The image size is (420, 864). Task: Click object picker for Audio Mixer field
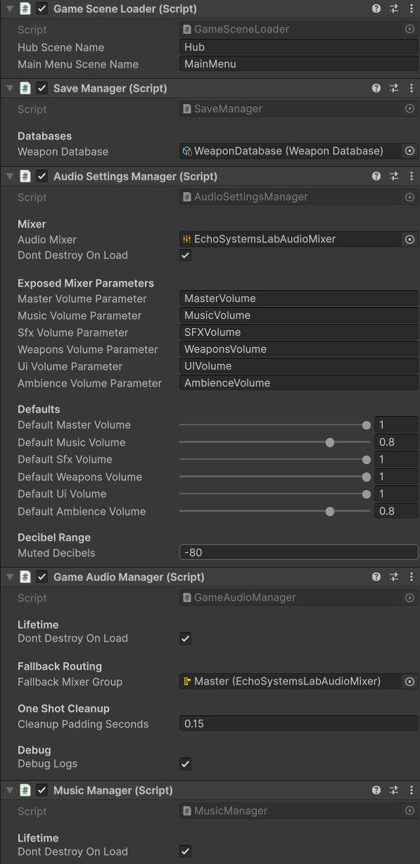[x=409, y=239]
